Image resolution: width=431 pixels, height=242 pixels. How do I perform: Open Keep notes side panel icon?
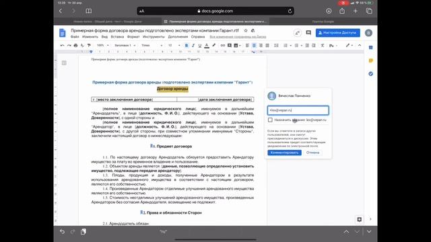(x=370, y=61)
